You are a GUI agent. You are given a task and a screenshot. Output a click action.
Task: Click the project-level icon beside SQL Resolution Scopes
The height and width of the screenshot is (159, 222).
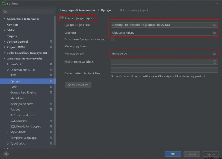tap(51, 126)
